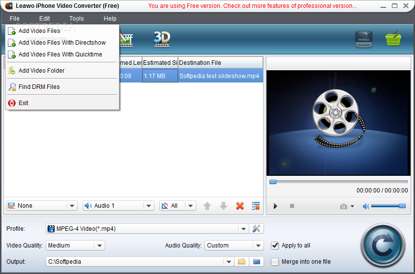Select Find DRM Files menu entry
415x274 pixels.
[62, 86]
